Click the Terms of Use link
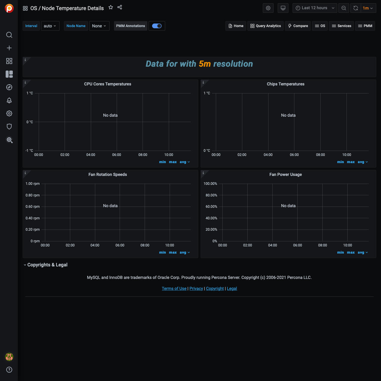This screenshot has width=381, height=381. [174, 288]
